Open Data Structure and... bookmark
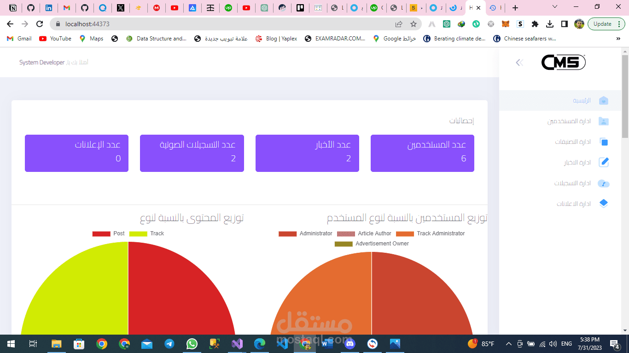The width and height of the screenshot is (629, 353). [156, 39]
